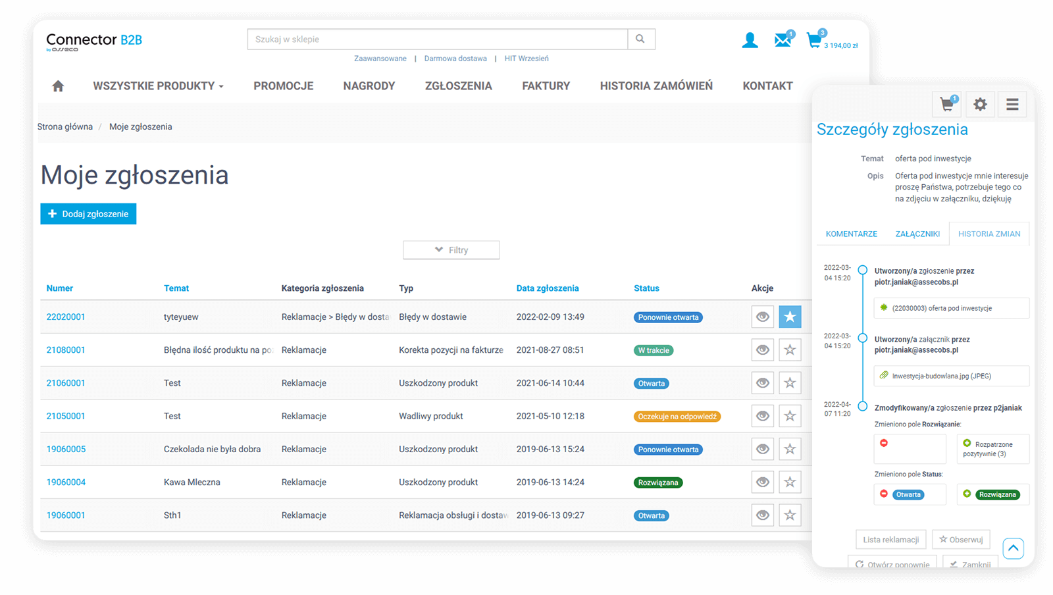This screenshot has height=595, width=1053.
Task: Open ticket number 19060005 link
Action: coord(66,449)
